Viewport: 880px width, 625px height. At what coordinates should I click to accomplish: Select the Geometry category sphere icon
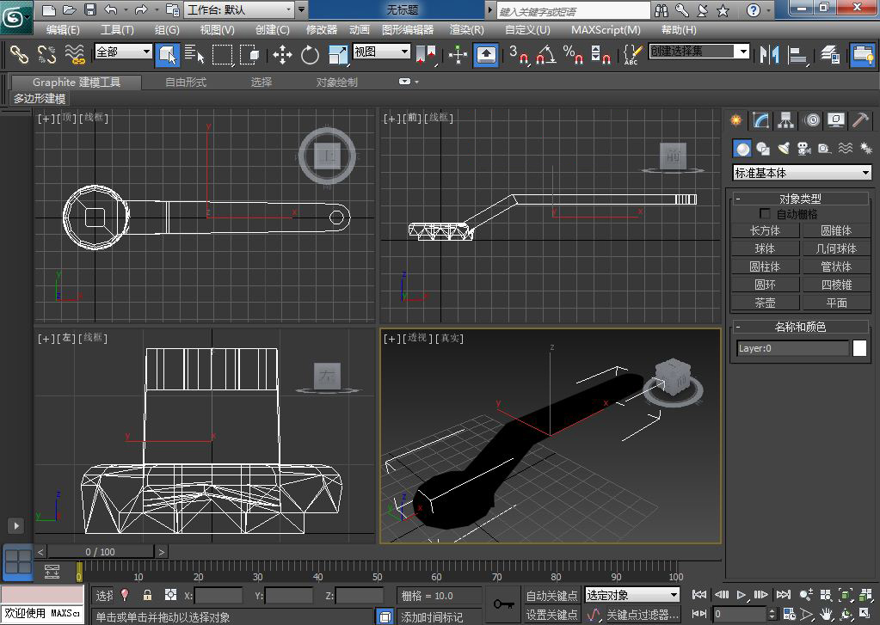click(742, 149)
